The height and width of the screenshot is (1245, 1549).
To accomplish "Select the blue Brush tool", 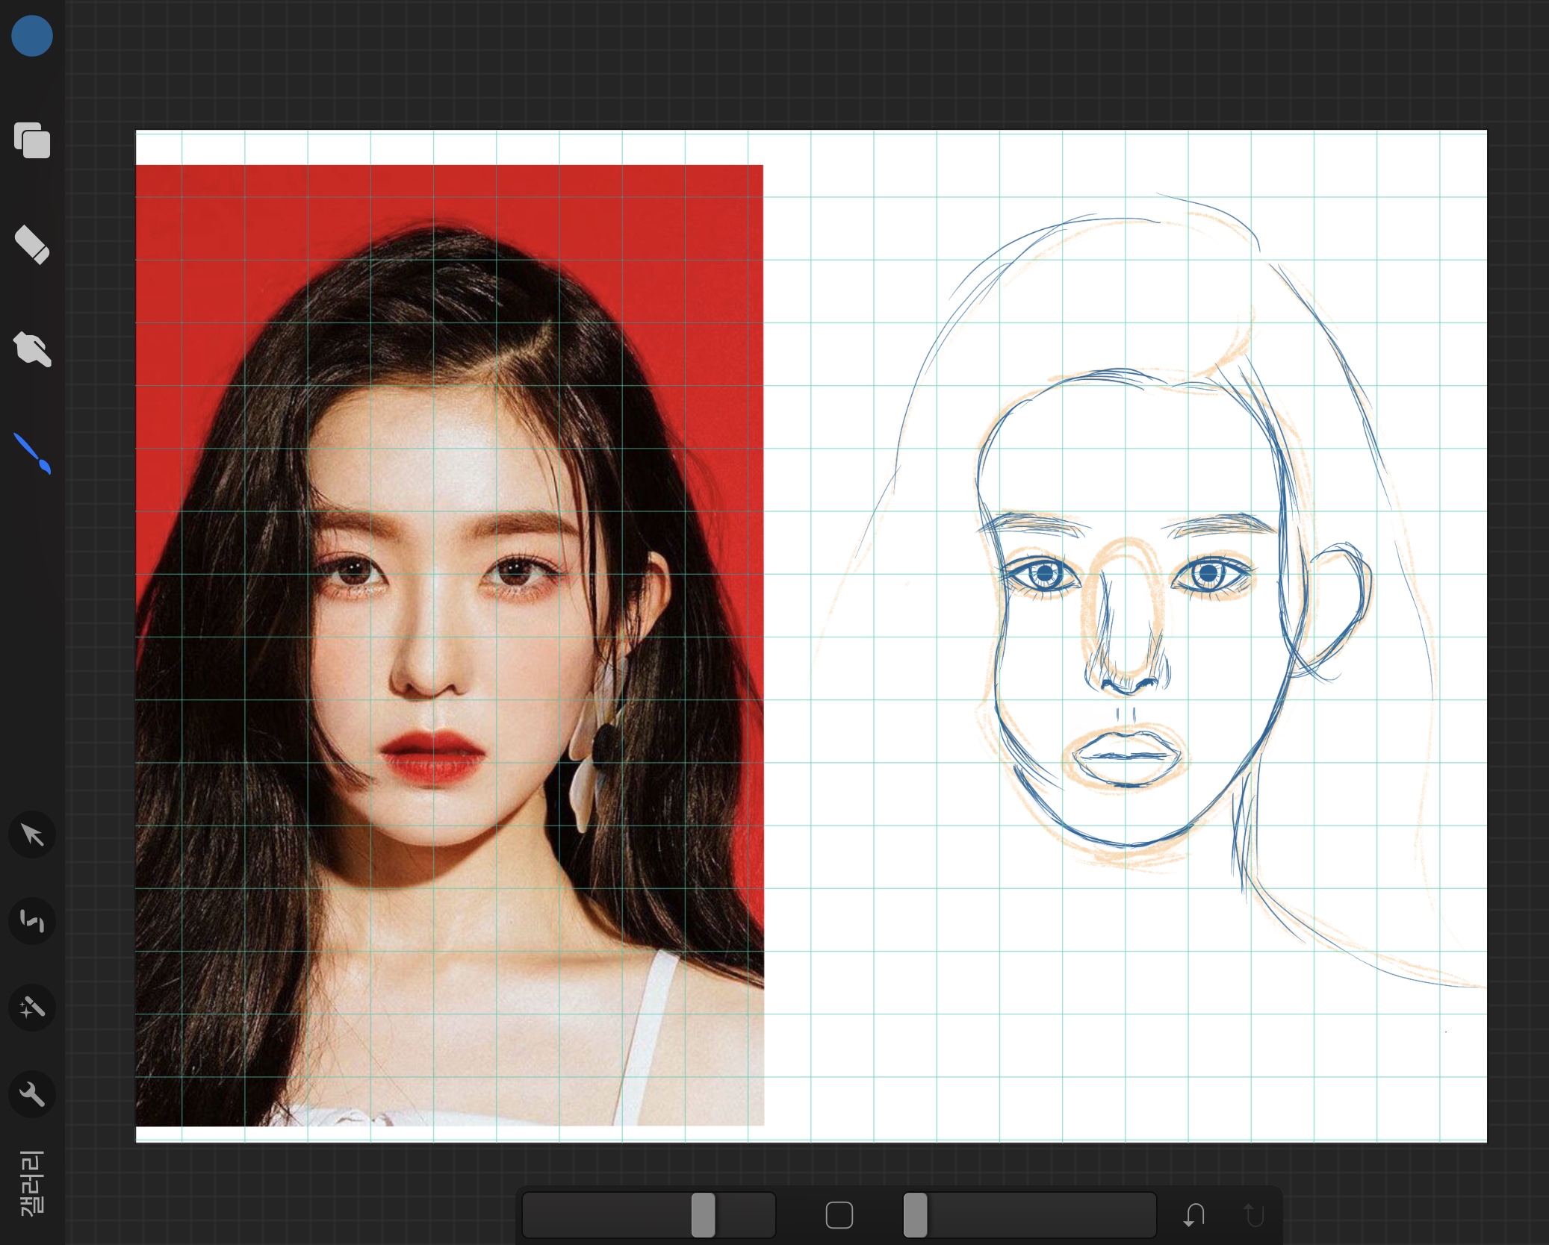I will tap(32, 453).
